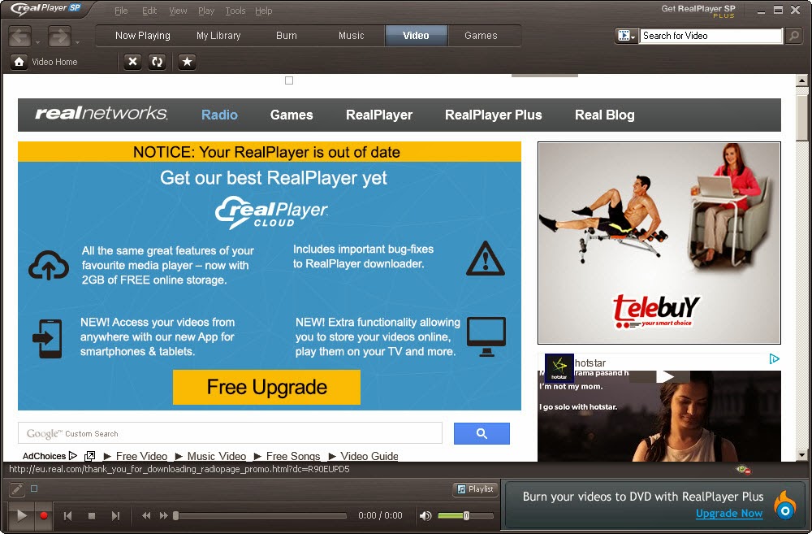Open the Edit menu
Image resolution: width=812 pixels, height=534 pixels.
click(149, 11)
